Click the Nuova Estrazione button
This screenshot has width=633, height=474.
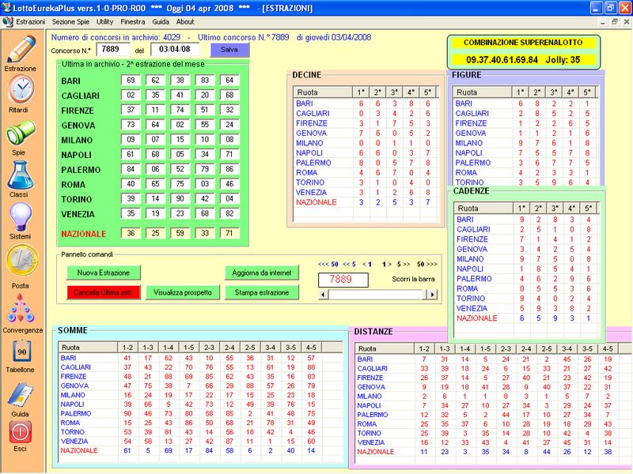click(x=104, y=273)
